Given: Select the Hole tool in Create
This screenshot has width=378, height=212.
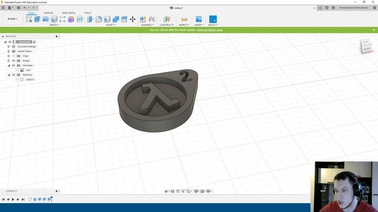Looking at the screenshot, I should point(54,19).
